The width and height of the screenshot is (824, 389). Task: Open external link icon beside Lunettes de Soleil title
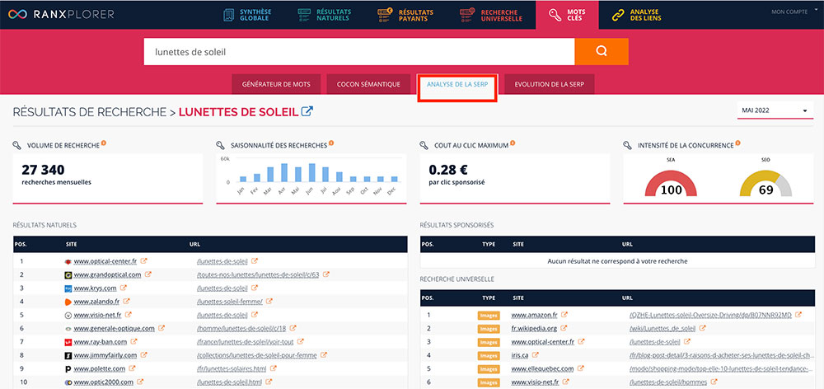click(x=307, y=111)
